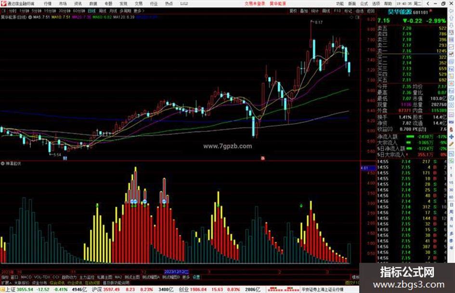Click the red flag icon beside 601101
455x293 pixels.
coord(431,11)
